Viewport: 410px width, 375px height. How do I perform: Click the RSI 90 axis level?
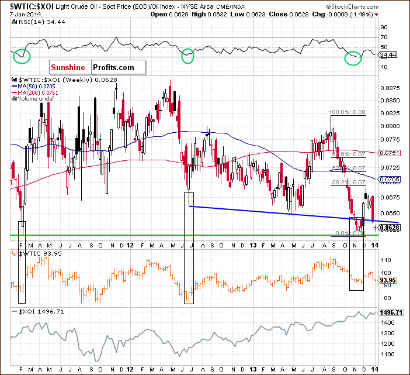[x=384, y=27]
